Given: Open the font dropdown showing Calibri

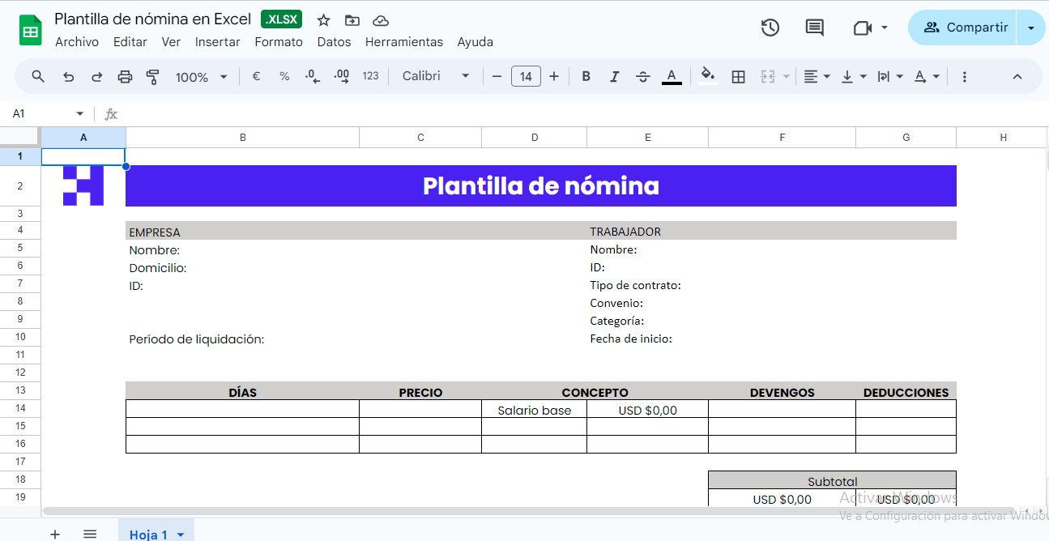Looking at the screenshot, I should pos(435,76).
